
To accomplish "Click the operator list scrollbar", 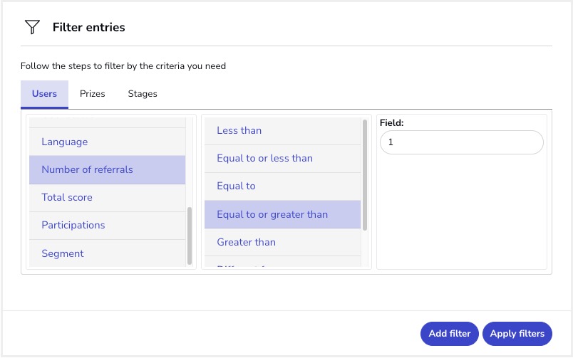I will (x=365, y=174).
